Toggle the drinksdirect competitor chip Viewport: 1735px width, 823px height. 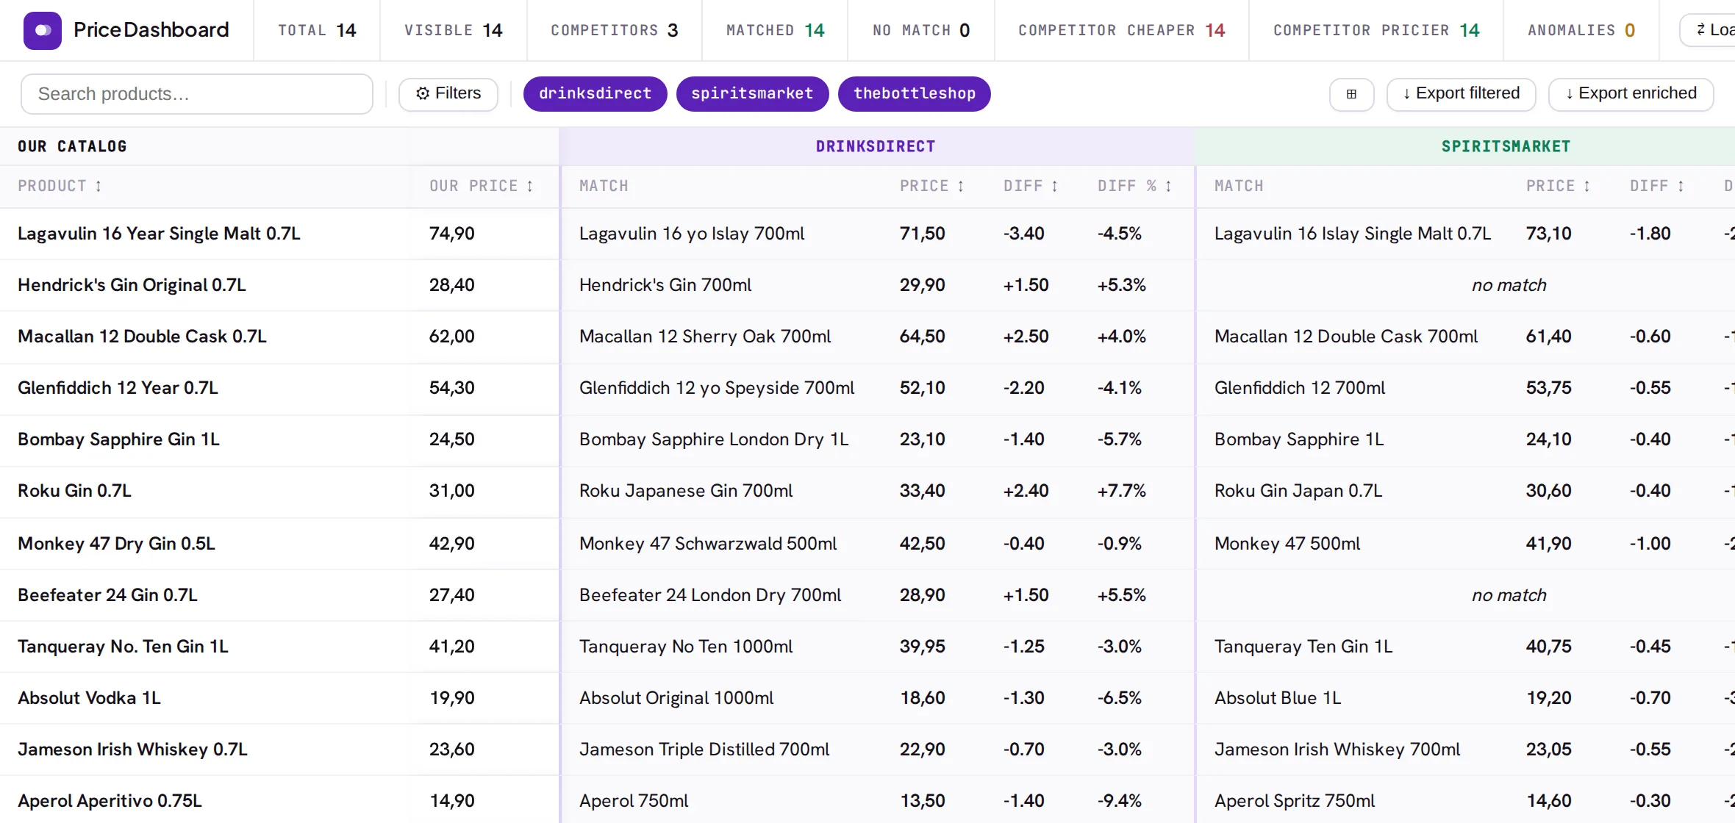point(595,94)
